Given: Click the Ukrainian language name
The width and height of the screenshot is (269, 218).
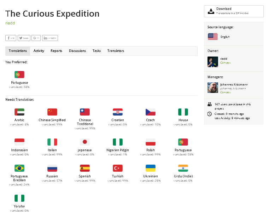Looking at the screenshot, I should [x=151, y=176].
